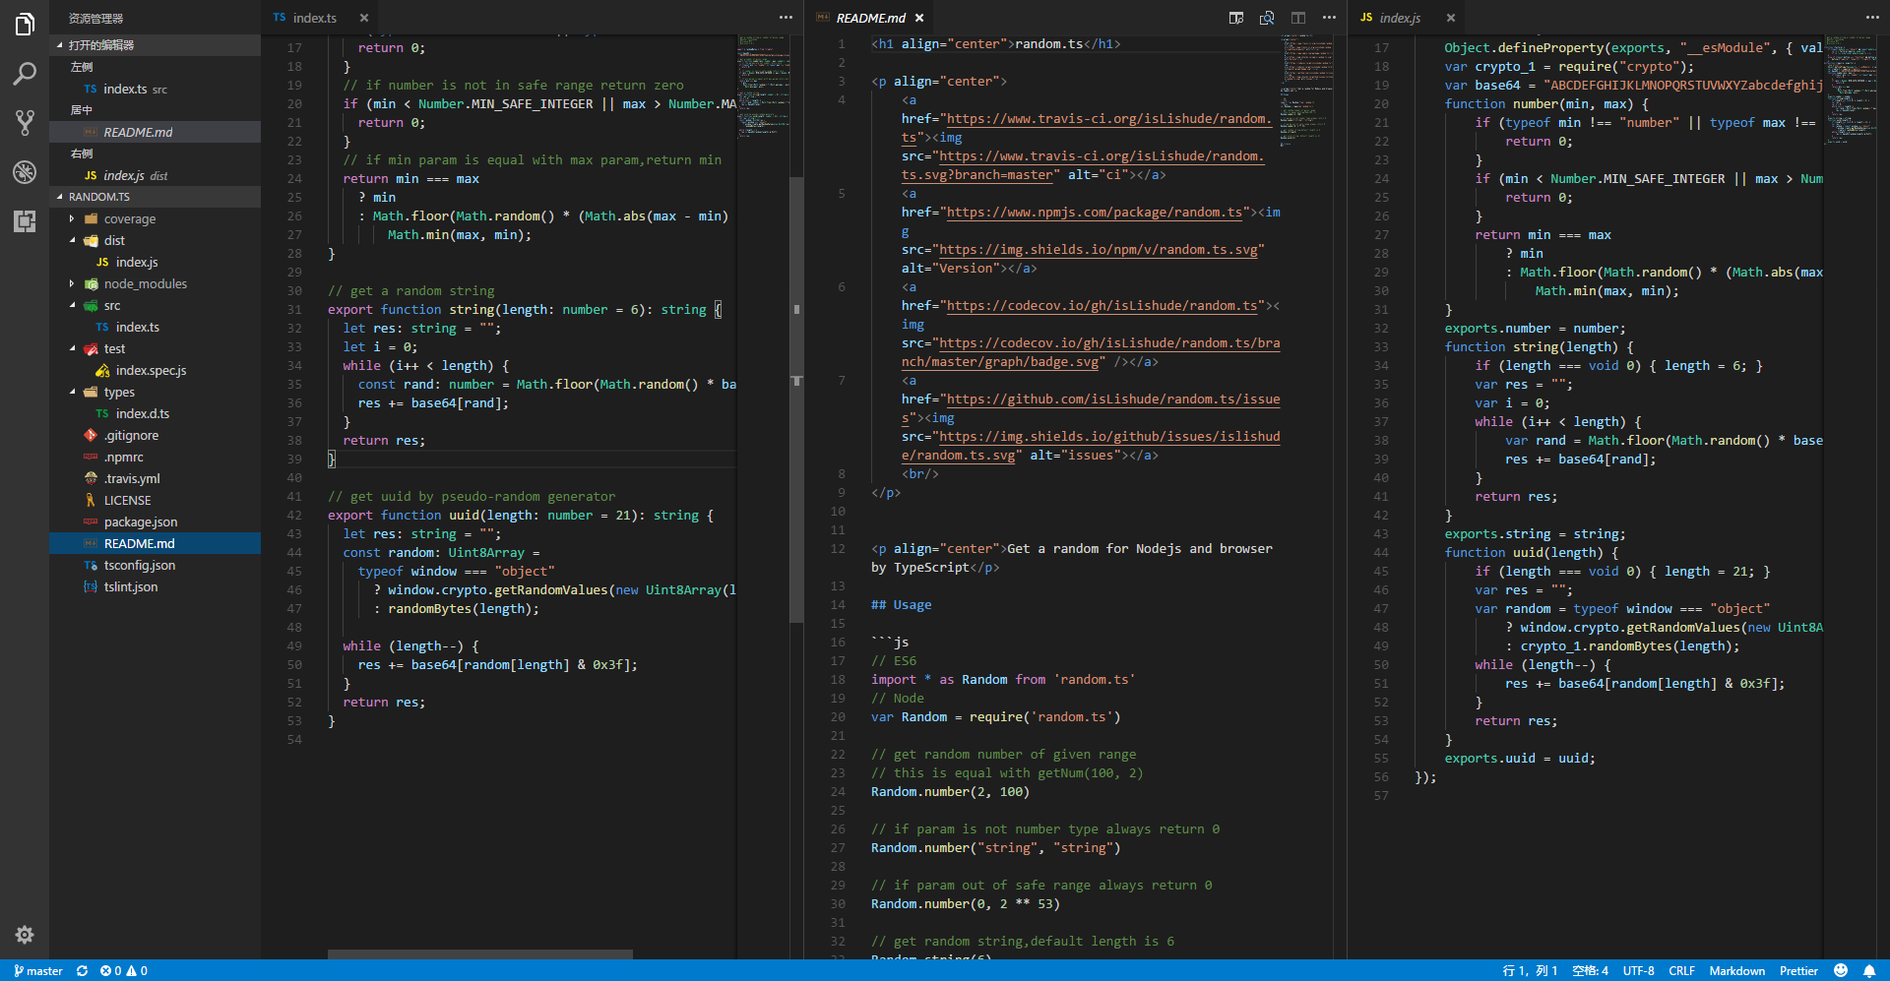Collapse the dist folder
The height and width of the screenshot is (981, 1890).
point(155,240)
